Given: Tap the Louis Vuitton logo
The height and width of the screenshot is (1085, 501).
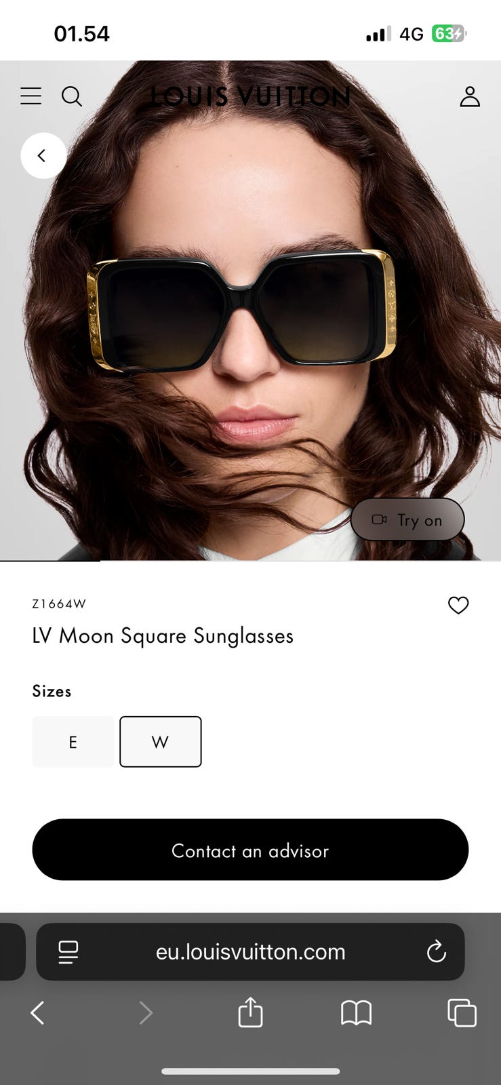Looking at the screenshot, I should [x=249, y=97].
